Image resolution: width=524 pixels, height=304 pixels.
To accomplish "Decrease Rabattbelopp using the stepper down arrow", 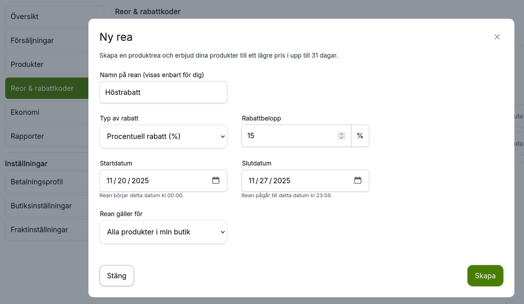I will coord(341,138).
